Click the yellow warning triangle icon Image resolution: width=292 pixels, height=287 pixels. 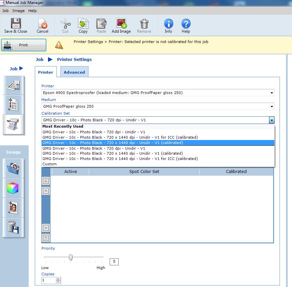click(x=59, y=45)
